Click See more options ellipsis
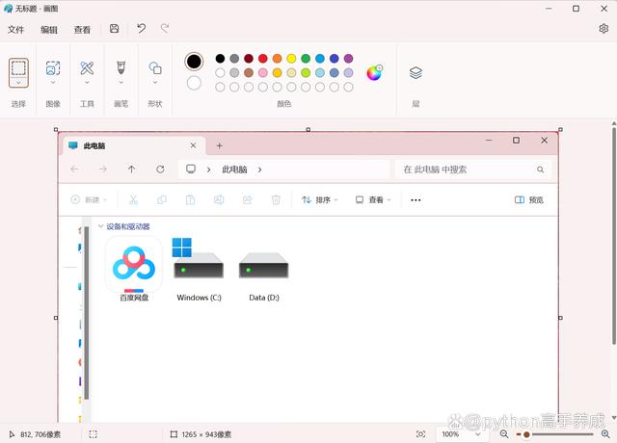 [x=416, y=200]
